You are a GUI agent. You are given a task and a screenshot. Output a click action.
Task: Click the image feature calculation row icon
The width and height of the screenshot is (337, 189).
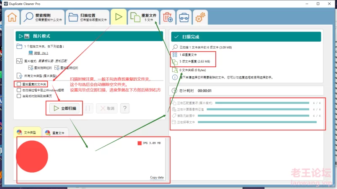pos(174,109)
